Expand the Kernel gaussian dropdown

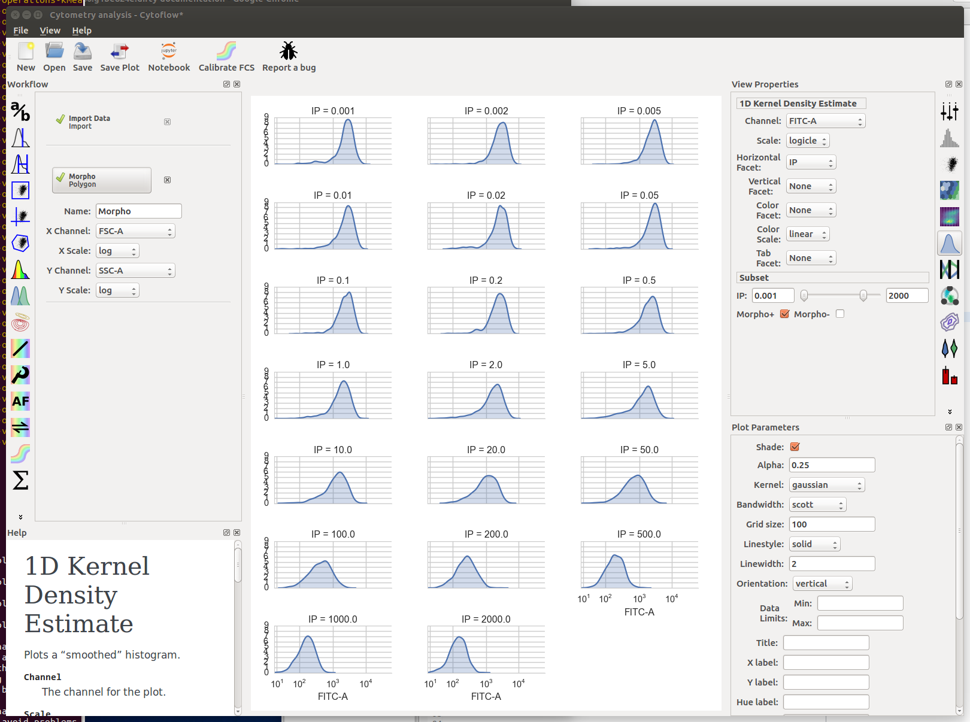click(x=827, y=485)
